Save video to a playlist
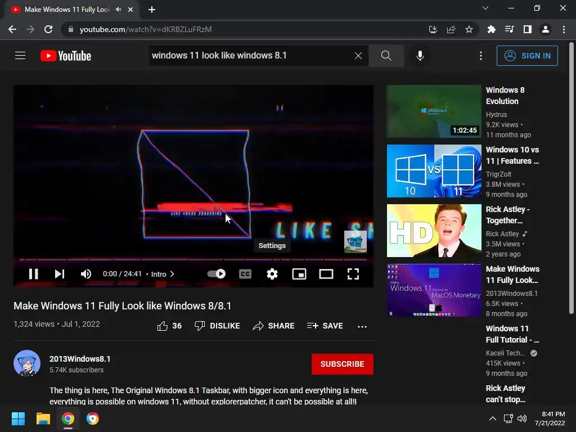The width and height of the screenshot is (576, 432). (325, 326)
